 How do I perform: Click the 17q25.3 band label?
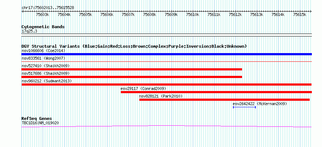pos(29,31)
